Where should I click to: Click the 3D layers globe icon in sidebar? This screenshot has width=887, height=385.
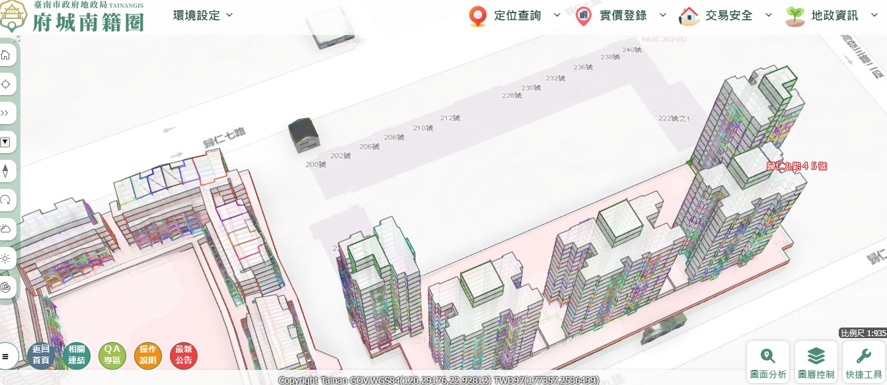pos(6,287)
